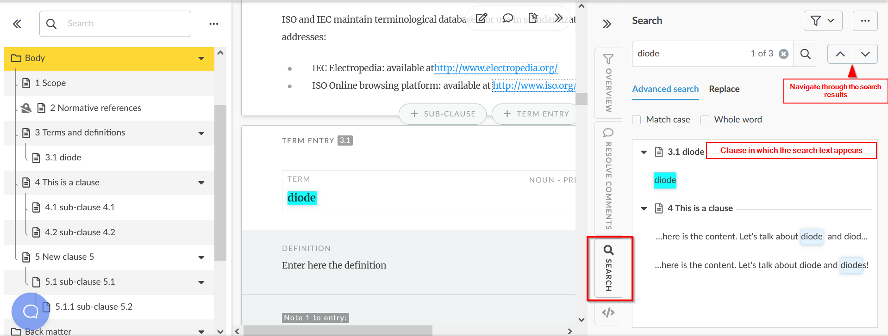
Task: Open the electropedia.org link
Action: 496,68
